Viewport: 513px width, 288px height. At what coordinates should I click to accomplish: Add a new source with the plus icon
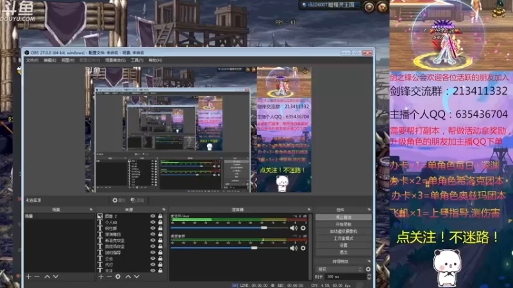(101, 276)
